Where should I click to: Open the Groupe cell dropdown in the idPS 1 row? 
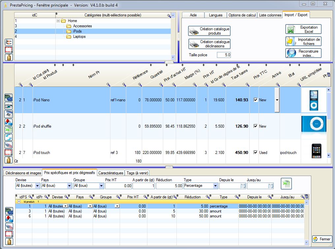pos(117,206)
